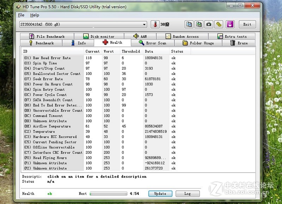Screen dimensions: 282x204
Task: Click the thermometer temperature icon
Action: [155, 24]
